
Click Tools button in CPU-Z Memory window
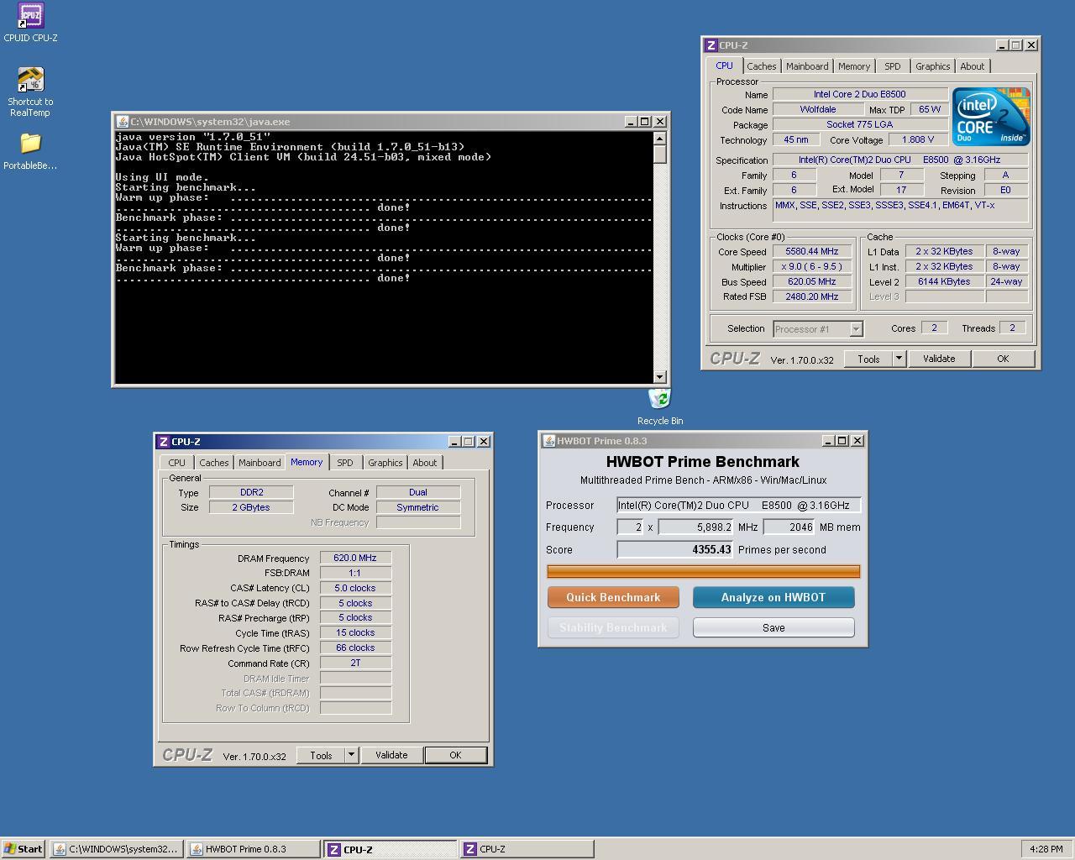coord(321,755)
